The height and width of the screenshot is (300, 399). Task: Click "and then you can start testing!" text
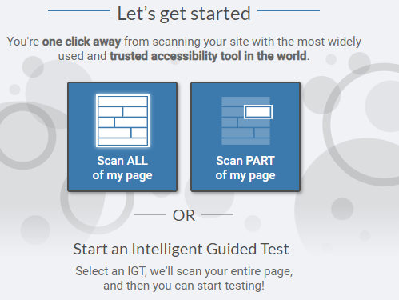point(184,286)
